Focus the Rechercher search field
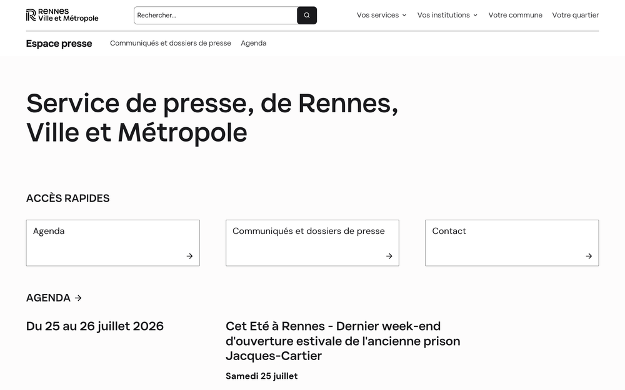Screen dimensions: 625x390 [x=216, y=15]
